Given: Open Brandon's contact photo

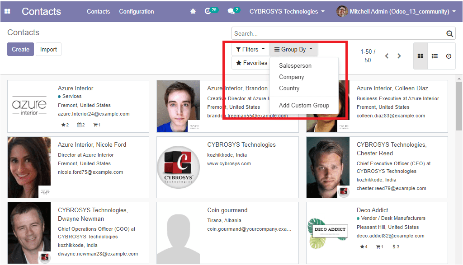Looking at the screenshot, I should 178,106.
